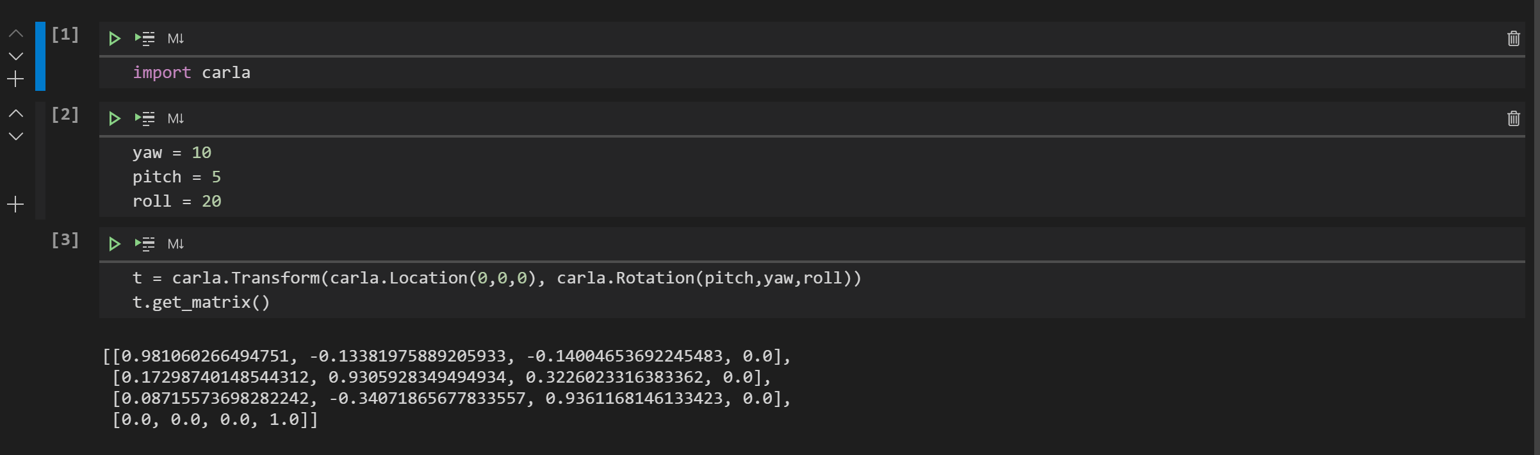Click the execution count label of cell 3
This screenshot has width=1540, height=455.
click(x=66, y=239)
